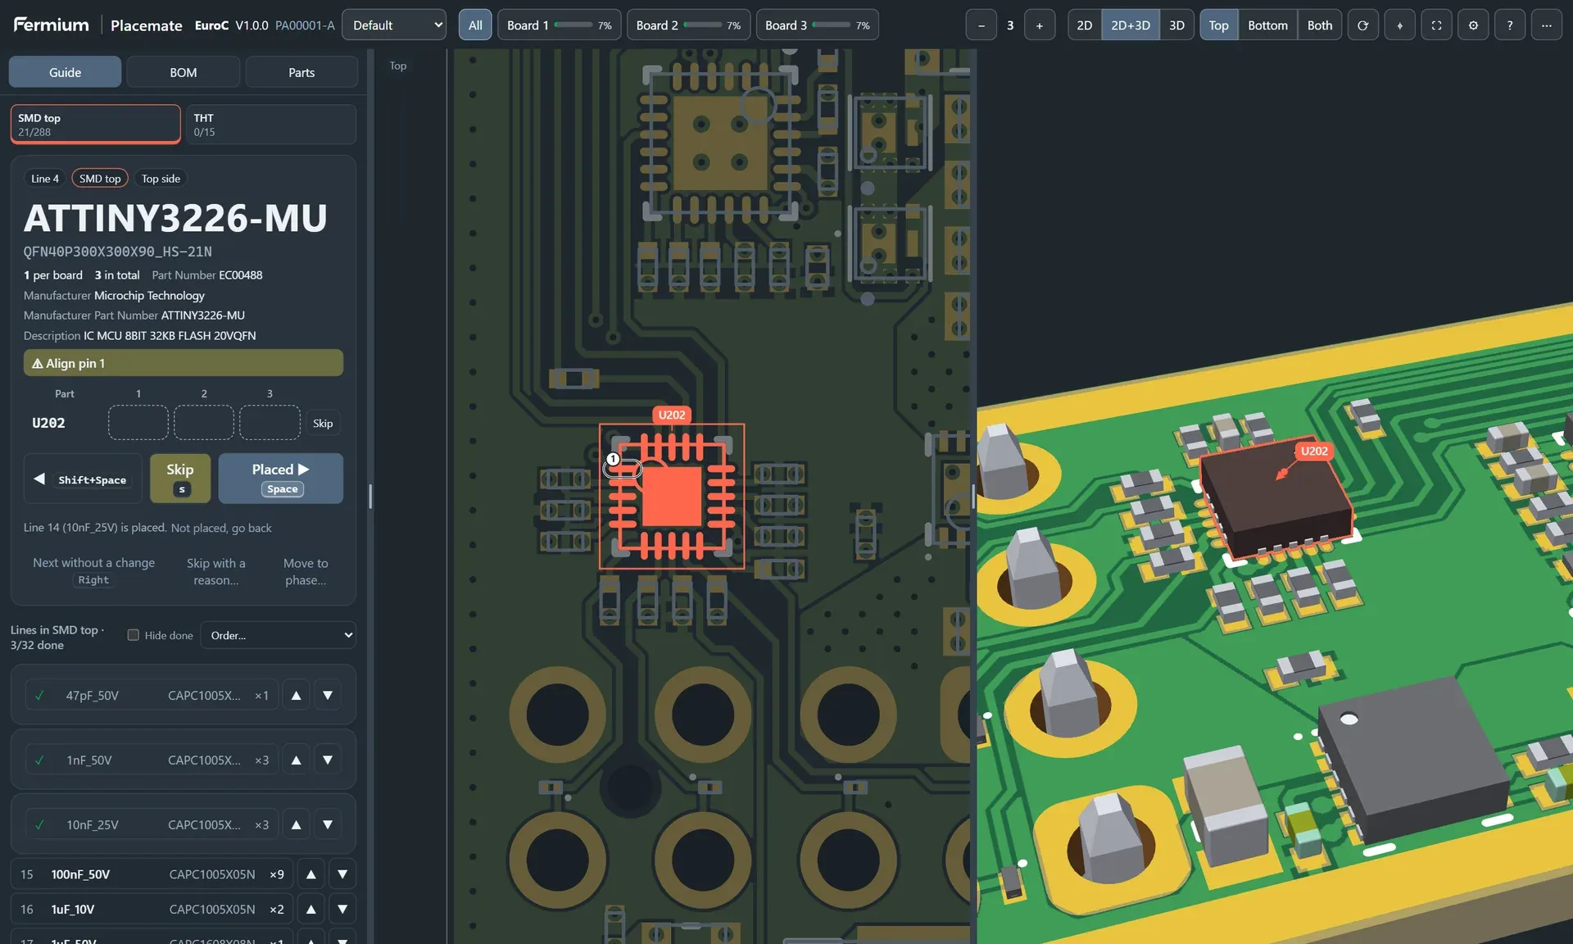Image resolution: width=1573 pixels, height=944 pixels.
Task: Move 47pF_50V line down
Action: pyautogui.click(x=328, y=695)
